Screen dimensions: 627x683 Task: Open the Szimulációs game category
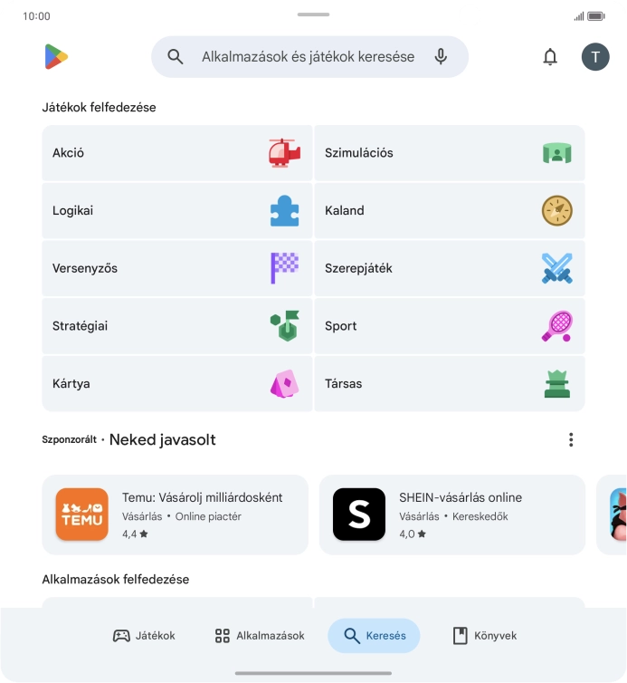449,153
